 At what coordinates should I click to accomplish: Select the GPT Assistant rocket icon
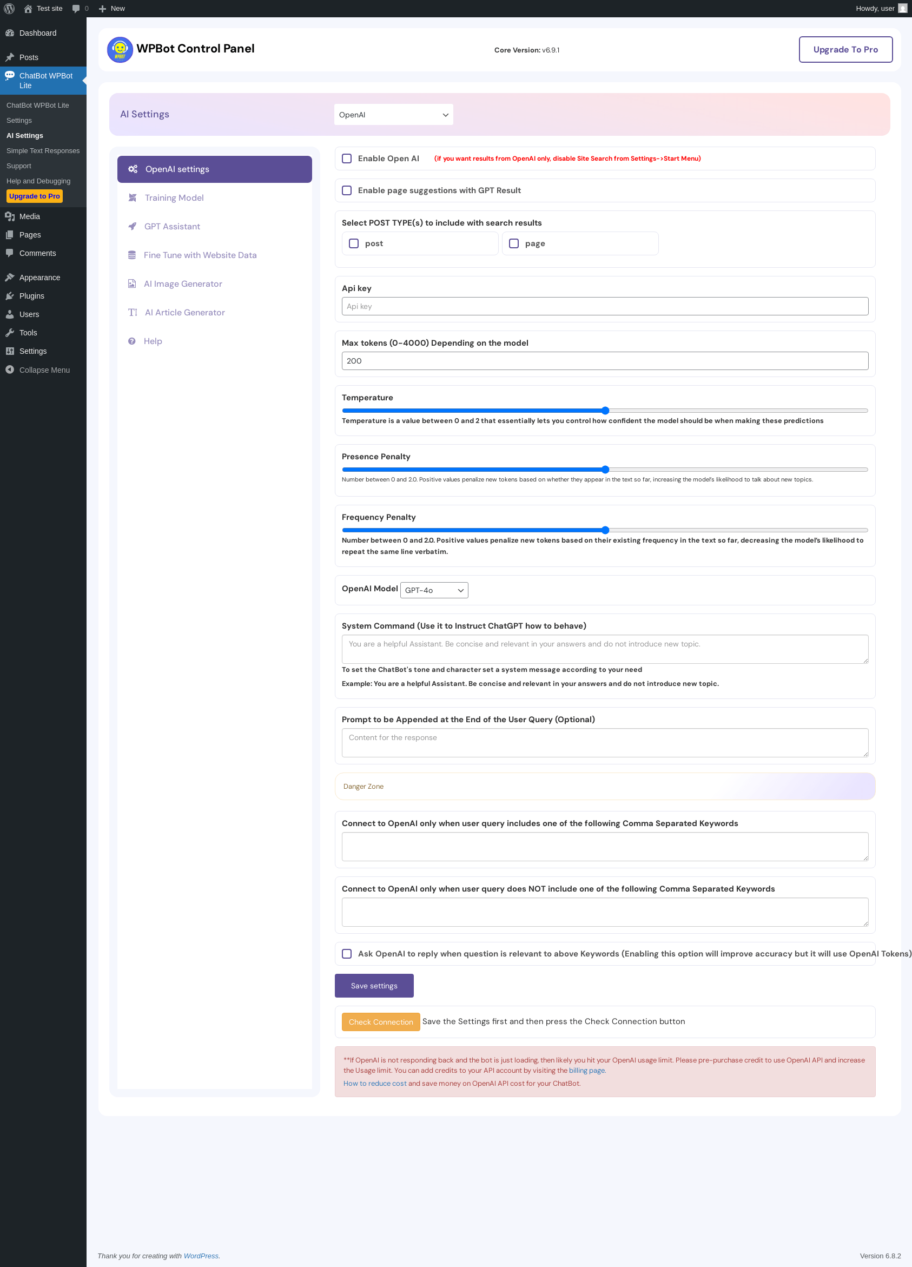pyautogui.click(x=133, y=226)
